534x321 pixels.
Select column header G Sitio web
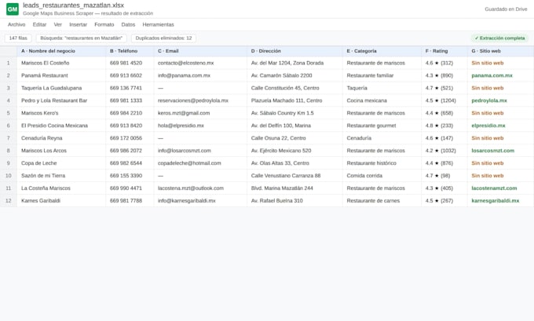click(501, 51)
